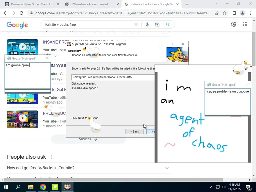This screenshot has width=256, height=192.
Task: Open a new Chrome tab
Action: coord(187,4)
